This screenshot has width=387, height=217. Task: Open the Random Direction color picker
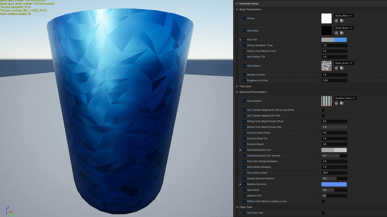pyautogui.click(x=334, y=184)
